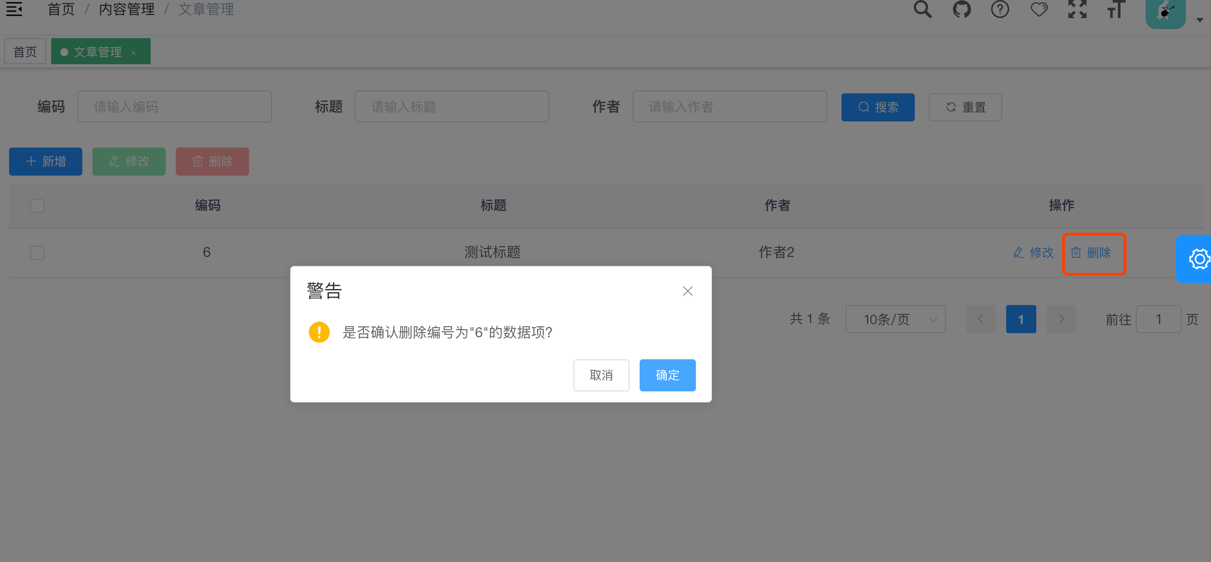The height and width of the screenshot is (562, 1211).
Task: Click the 共 1 条 total text
Action: 810,319
